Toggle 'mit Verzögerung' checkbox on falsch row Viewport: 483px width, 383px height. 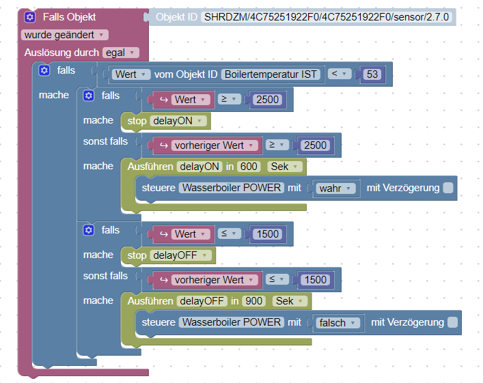point(452,322)
